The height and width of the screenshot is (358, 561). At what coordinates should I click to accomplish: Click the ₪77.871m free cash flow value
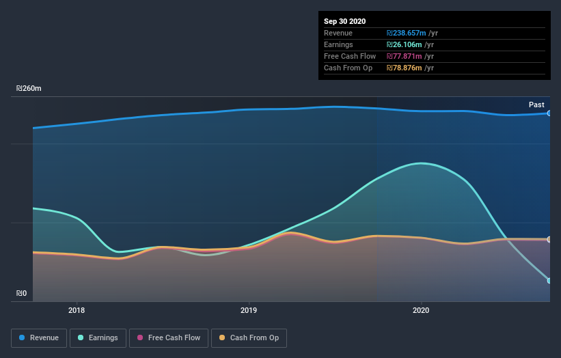(x=404, y=56)
